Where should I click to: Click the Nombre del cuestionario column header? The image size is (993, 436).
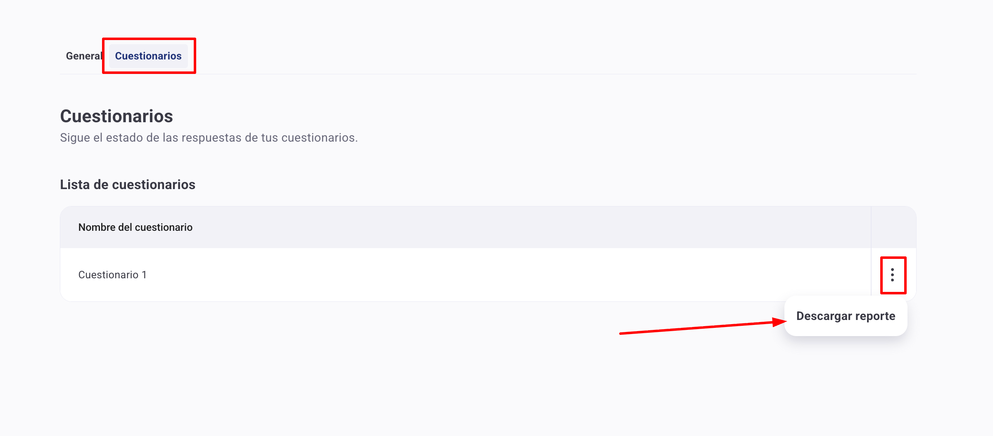tap(135, 227)
